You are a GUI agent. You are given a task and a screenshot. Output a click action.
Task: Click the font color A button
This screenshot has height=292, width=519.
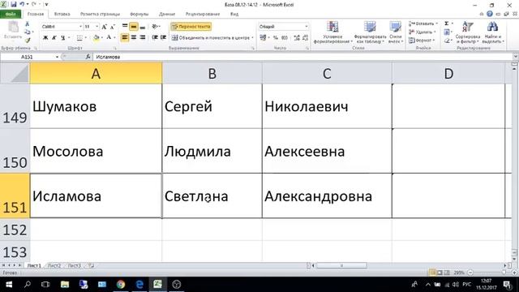click(109, 38)
